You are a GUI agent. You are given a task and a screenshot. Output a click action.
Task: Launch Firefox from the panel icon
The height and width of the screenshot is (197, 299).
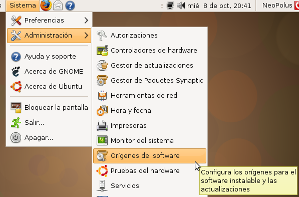pyautogui.click(x=46, y=6)
